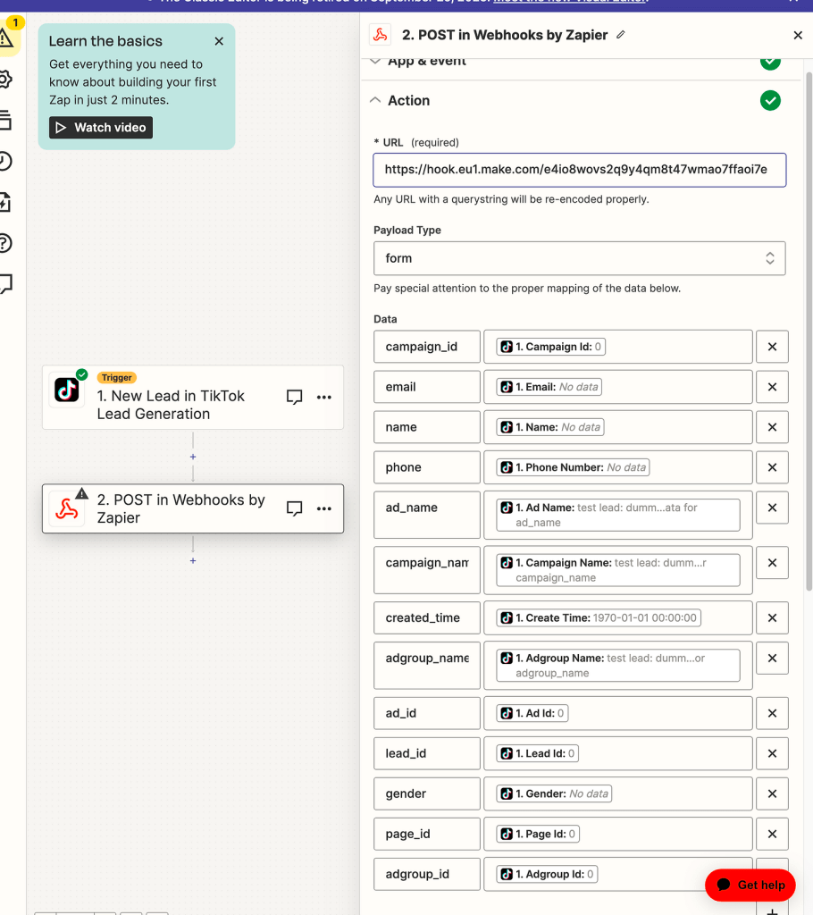Open notes via the comment icon on trigger step

[294, 397]
